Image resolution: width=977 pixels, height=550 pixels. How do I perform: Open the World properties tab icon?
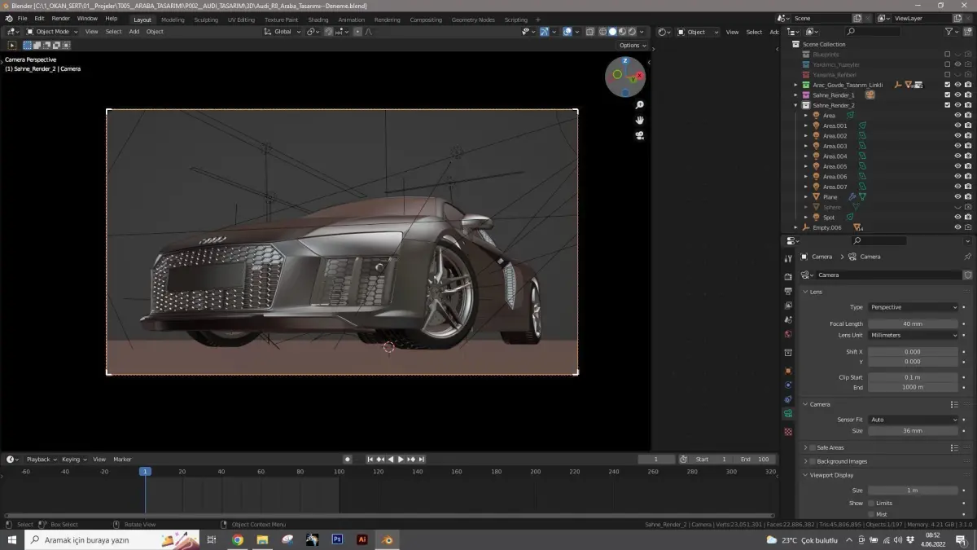[x=788, y=334]
